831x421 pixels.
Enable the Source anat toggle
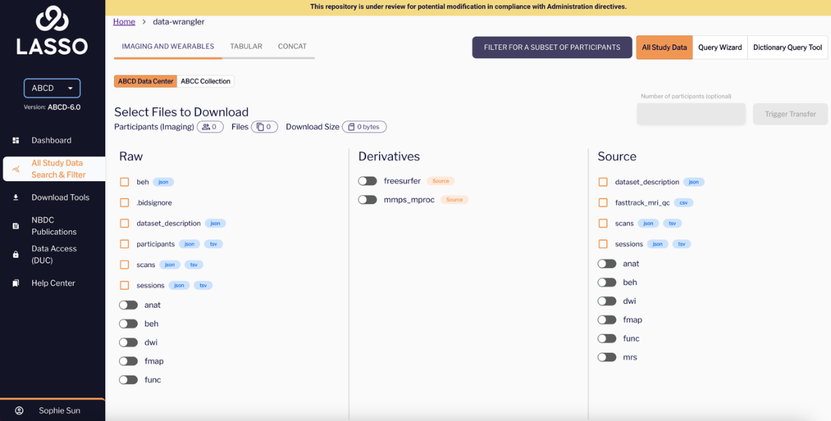tap(607, 264)
